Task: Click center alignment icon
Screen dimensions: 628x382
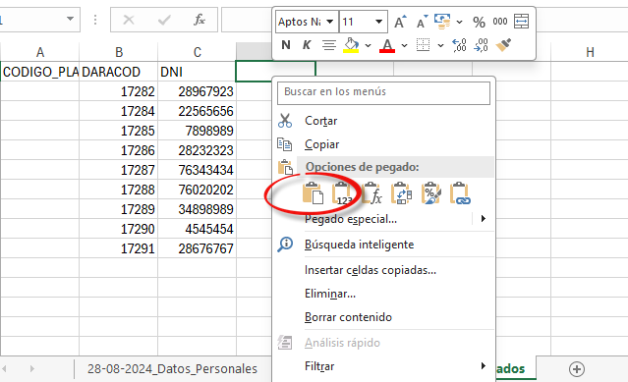Action: coord(329,45)
